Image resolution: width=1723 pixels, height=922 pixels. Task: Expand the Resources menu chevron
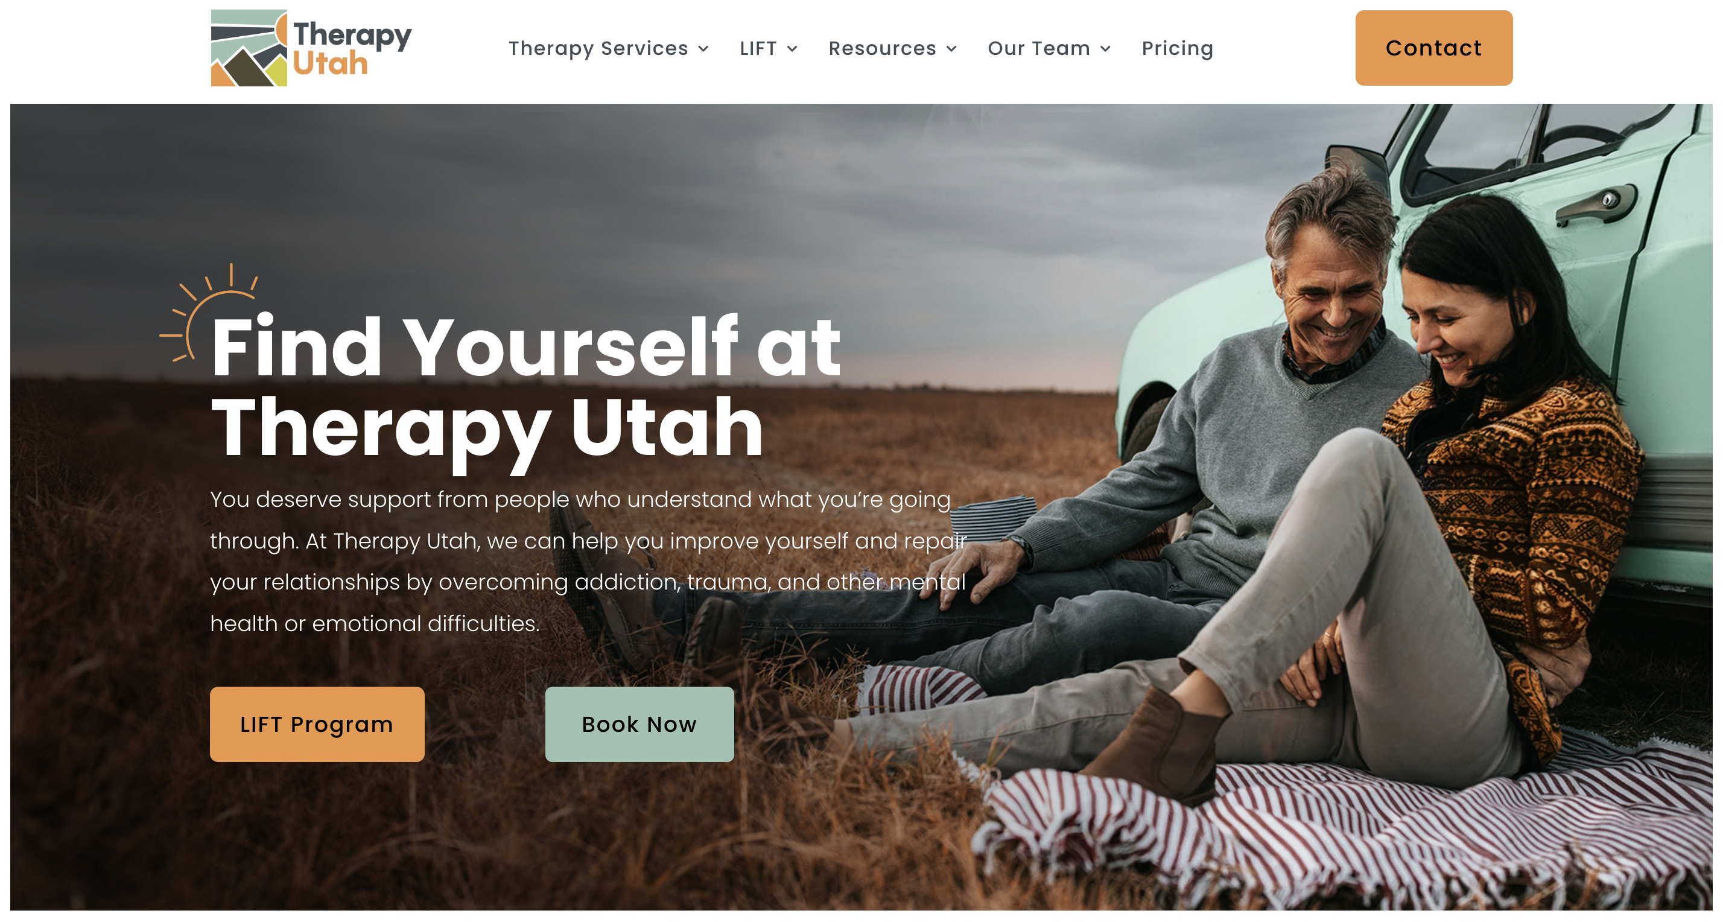[x=951, y=49]
